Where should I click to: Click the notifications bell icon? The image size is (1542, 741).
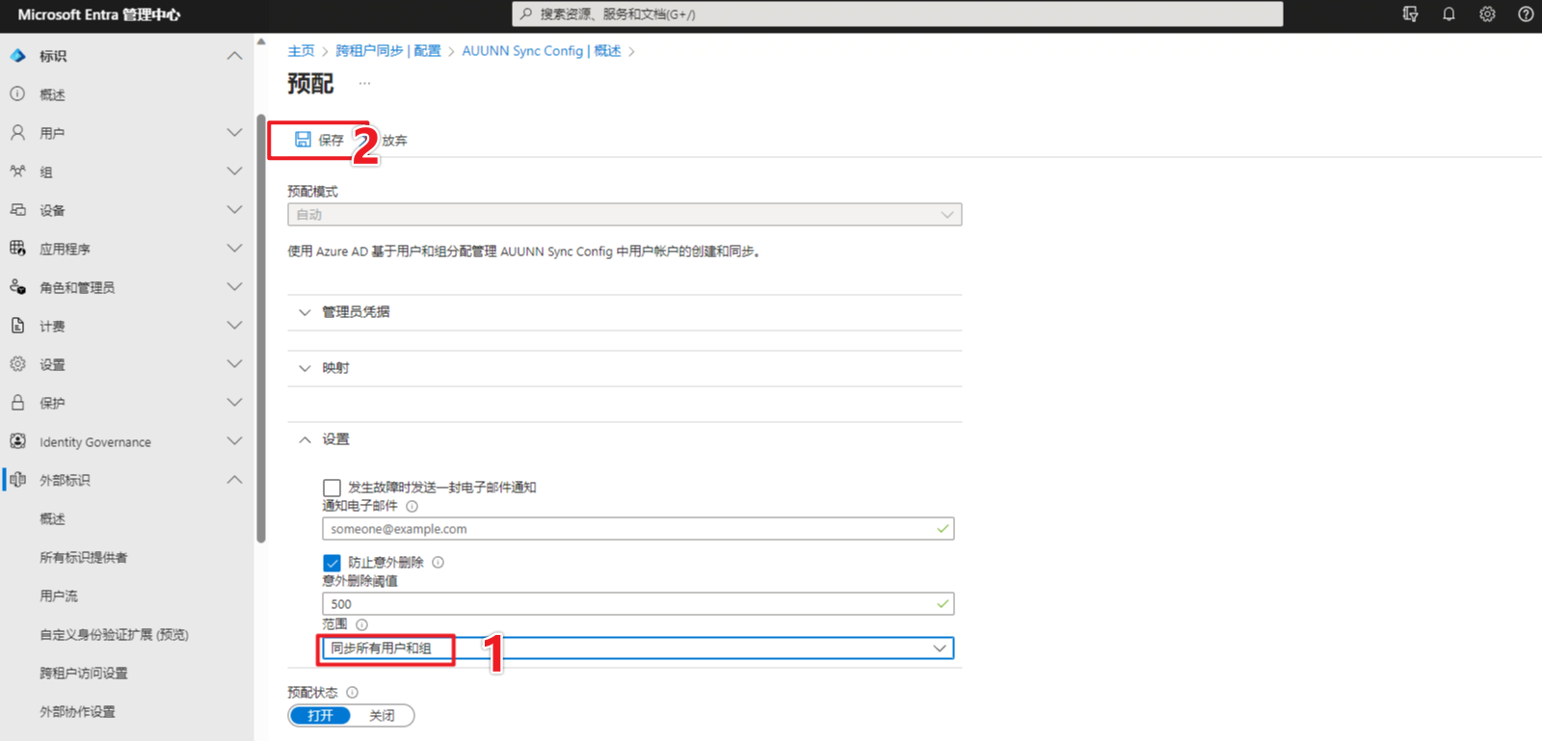pyautogui.click(x=1449, y=14)
